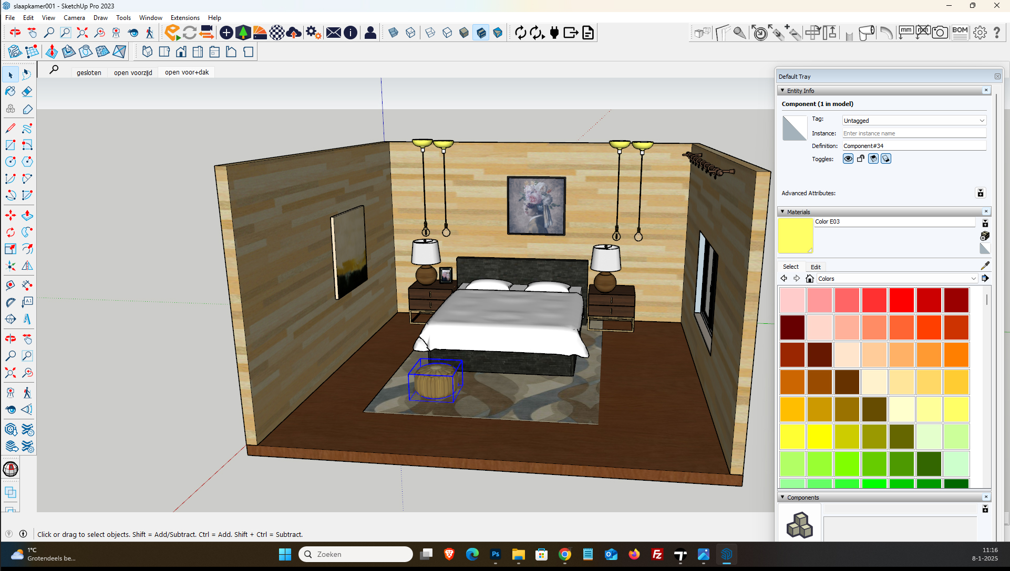The image size is (1010, 571).
Task: Choose the Rotate tool
Action: pos(11,232)
